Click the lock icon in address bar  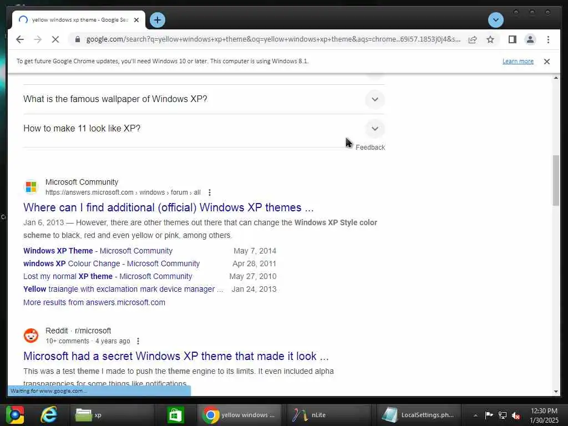click(77, 39)
